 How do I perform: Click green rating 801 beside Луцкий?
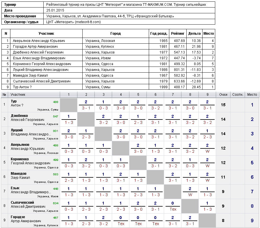[55, 131]
